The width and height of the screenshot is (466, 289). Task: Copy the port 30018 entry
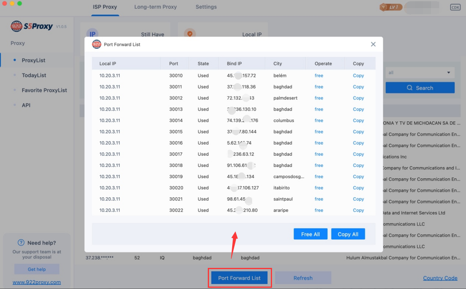tap(358, 165)
